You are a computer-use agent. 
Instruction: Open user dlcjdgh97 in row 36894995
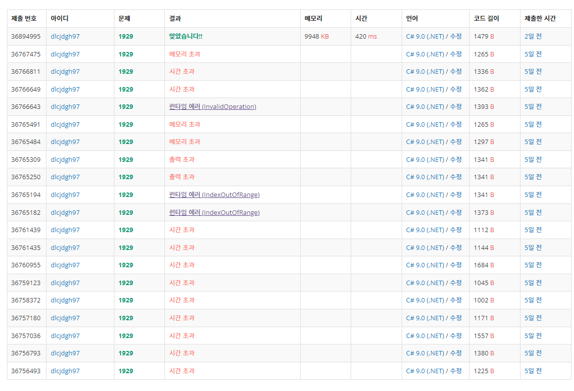tap(65, 36)
